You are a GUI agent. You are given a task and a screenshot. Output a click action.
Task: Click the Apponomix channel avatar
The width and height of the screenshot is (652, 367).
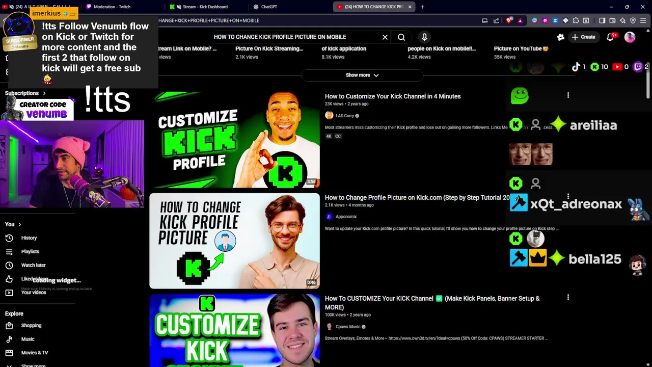(x=329, y=217)
